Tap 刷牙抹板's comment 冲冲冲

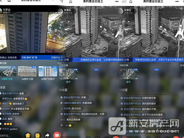coord(11,114)
